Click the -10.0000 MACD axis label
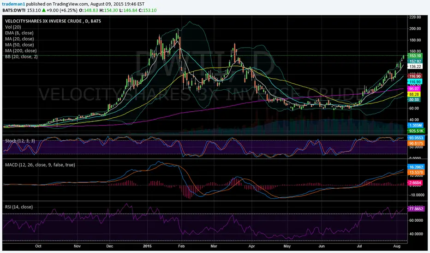This screenshot has width=430, height=253. click(416, 195)
